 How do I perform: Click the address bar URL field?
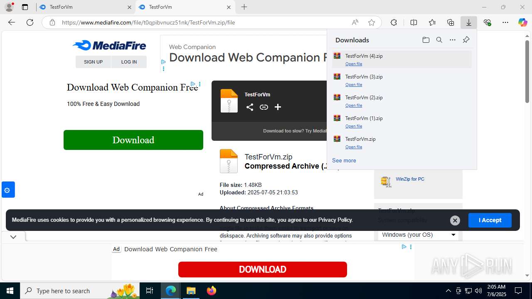(x=204, y=22)
